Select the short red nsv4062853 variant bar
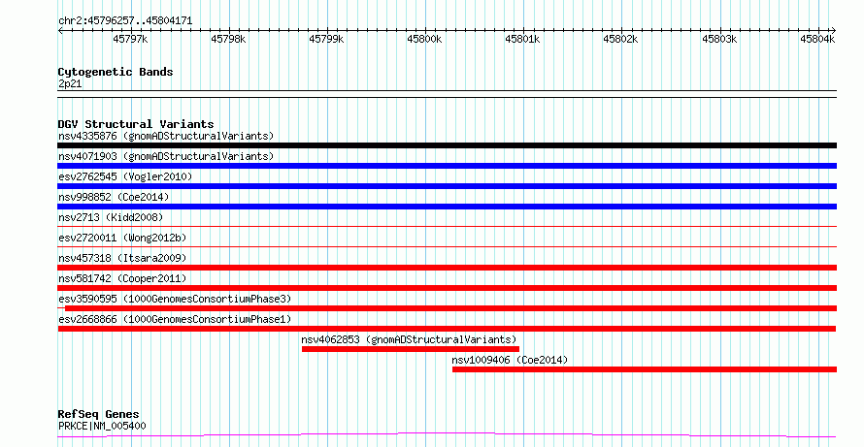Image resolution: width=864 pixels, height=447 pixels. pyautogui.click(x=411, y=349)
